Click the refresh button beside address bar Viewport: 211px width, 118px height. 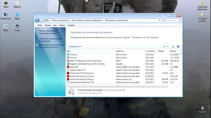click(x=163, y=20)
